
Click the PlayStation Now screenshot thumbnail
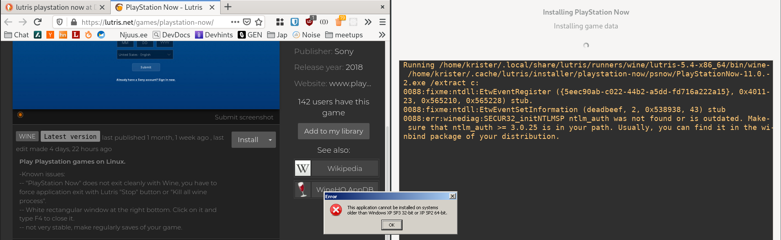pos(146,75)
